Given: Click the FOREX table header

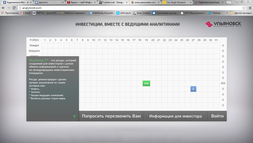Looking at the screenshot, I should coord(34,40).
